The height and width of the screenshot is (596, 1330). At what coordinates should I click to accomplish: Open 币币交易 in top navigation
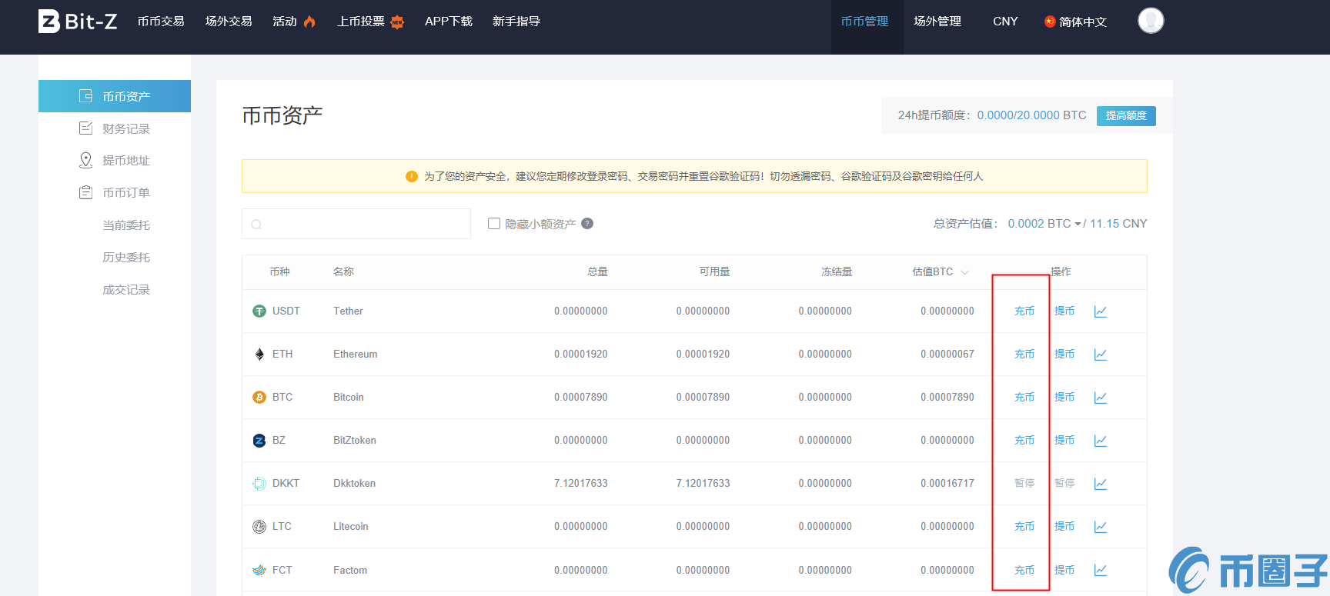point(161,22)
